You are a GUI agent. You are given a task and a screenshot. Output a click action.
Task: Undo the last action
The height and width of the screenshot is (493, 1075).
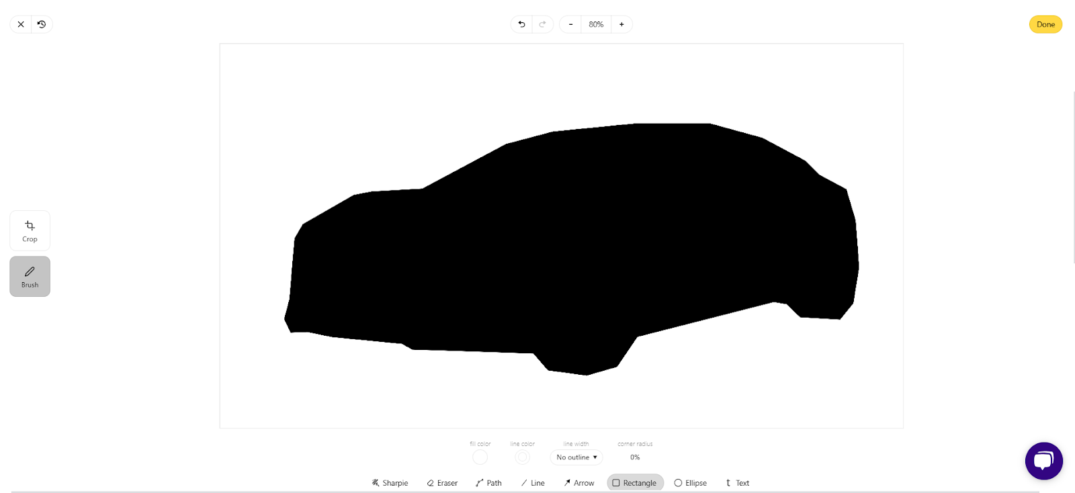521,24
